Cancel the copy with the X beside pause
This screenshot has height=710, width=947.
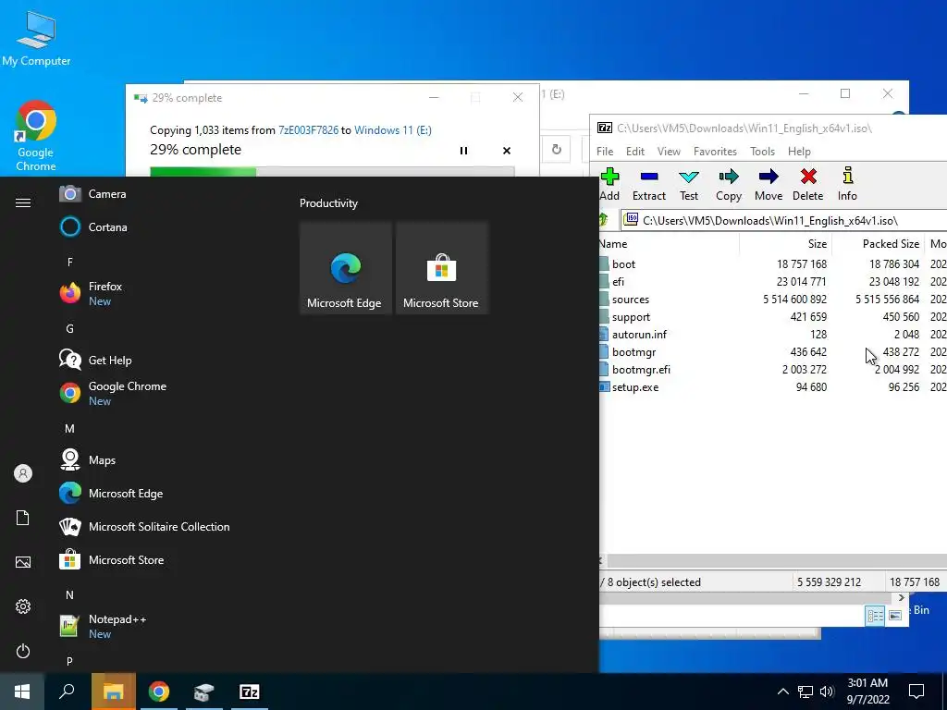(507, 151)
